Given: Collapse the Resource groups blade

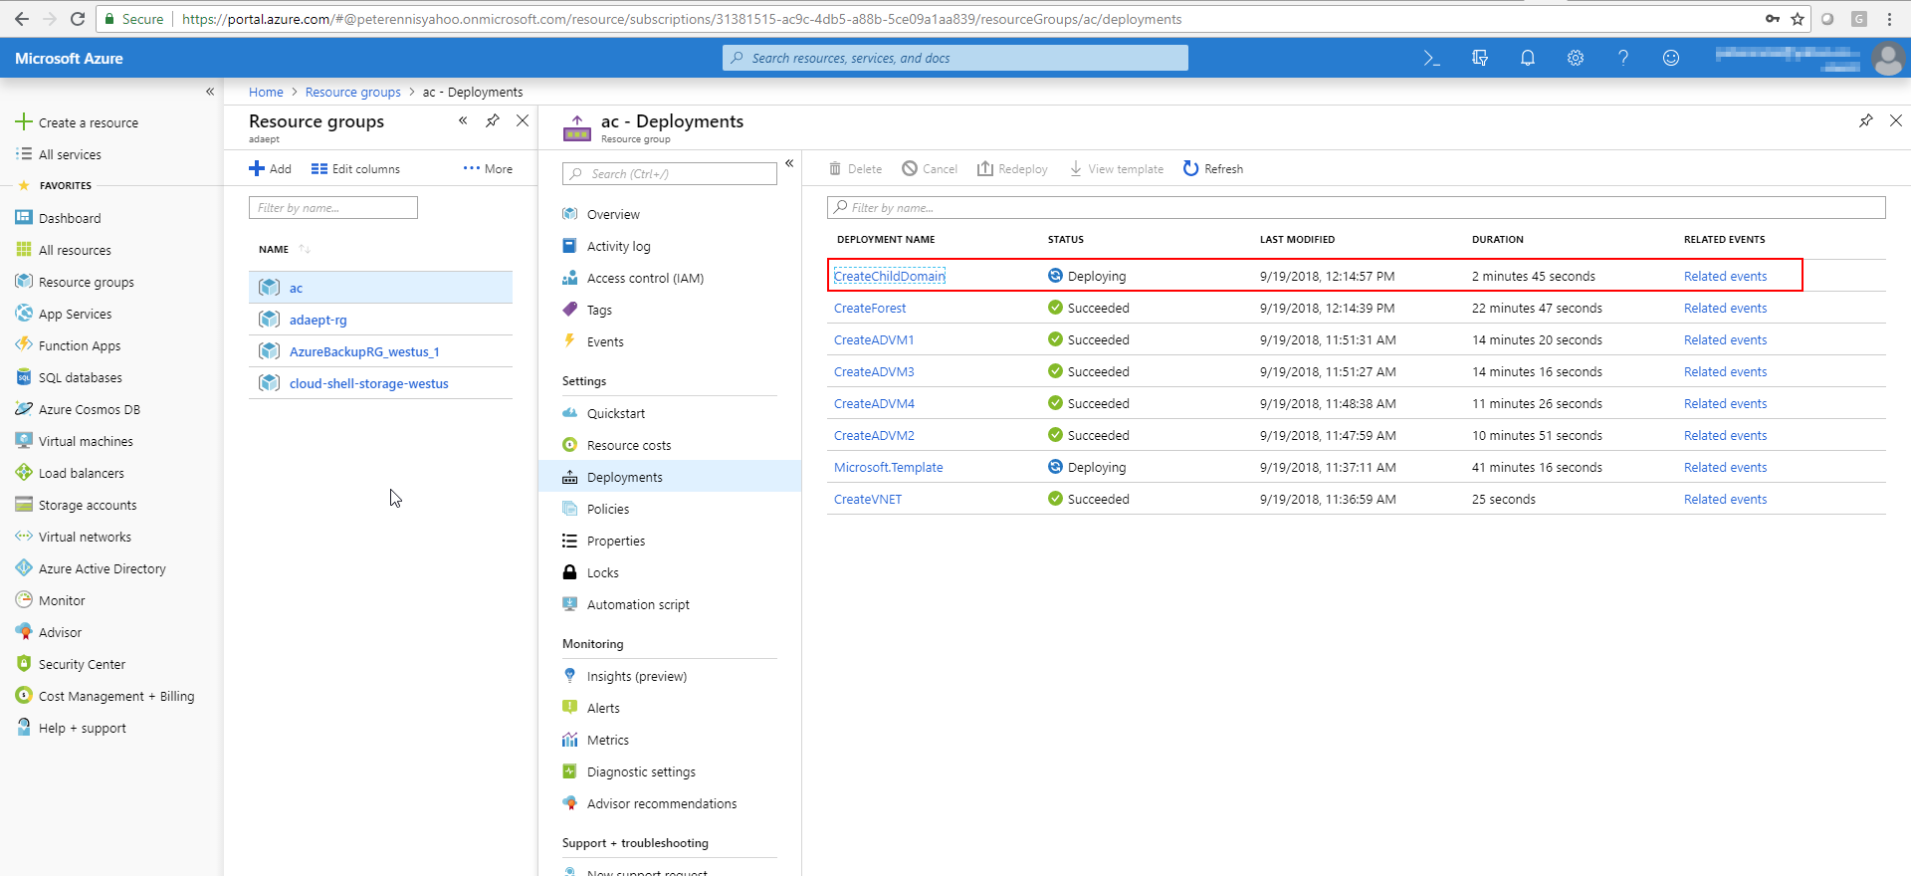Looking at the screenshot, I should 463,120.
